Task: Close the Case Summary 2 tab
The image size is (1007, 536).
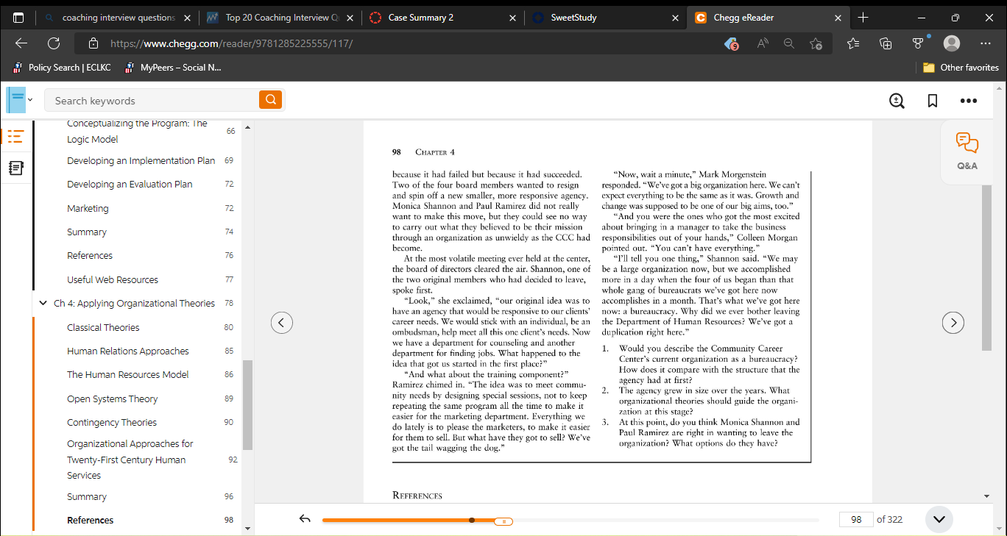Action: (512, 18)
